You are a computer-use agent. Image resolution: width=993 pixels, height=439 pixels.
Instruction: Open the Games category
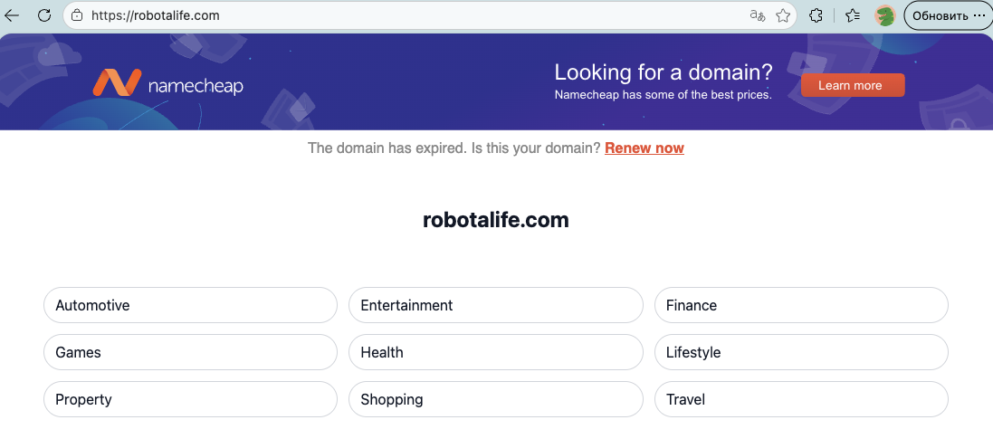point(190,352)
